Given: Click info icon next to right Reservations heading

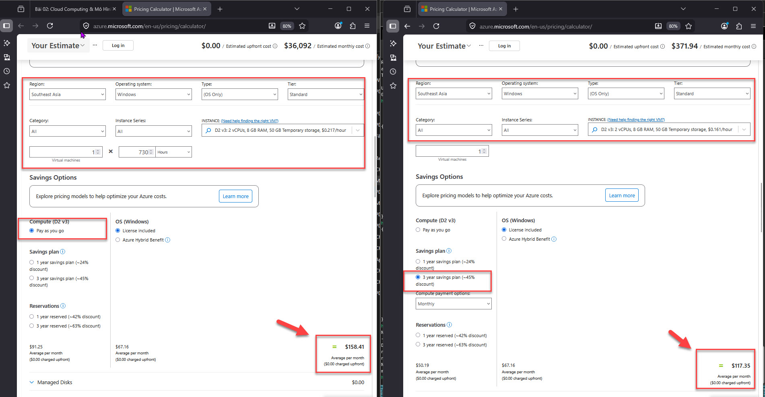Looking at the screenshot, I should coord(449,325).
